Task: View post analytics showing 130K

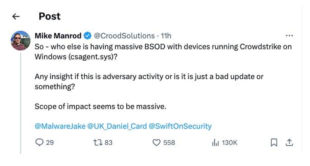Action: [x=224, y=142]
